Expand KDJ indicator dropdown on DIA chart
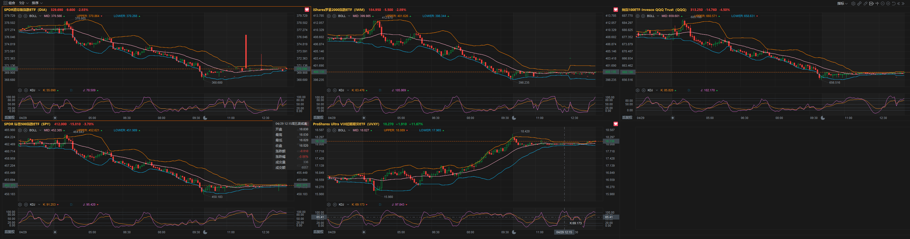The width and height of the screenshot is (910, 239). [x=39, y=90]
